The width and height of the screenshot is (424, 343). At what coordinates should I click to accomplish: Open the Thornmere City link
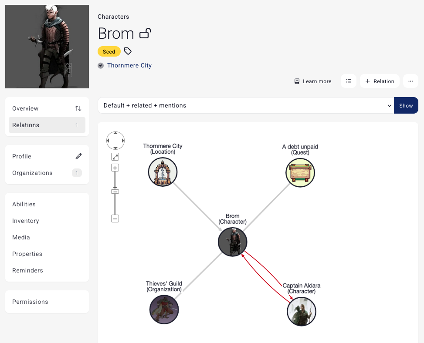(x=129, y=65)
